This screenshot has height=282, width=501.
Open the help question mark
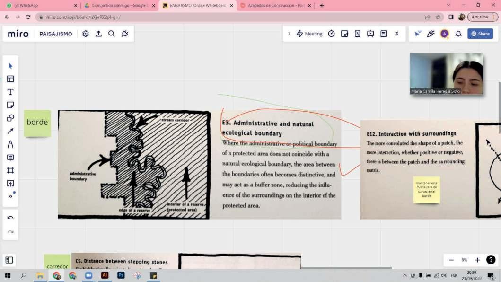[491, 260]
